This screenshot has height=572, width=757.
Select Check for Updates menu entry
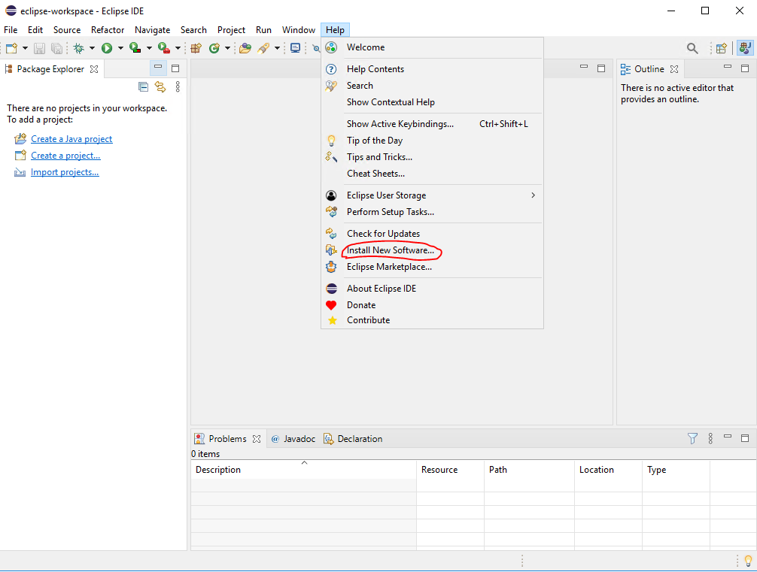coord(432,234)
